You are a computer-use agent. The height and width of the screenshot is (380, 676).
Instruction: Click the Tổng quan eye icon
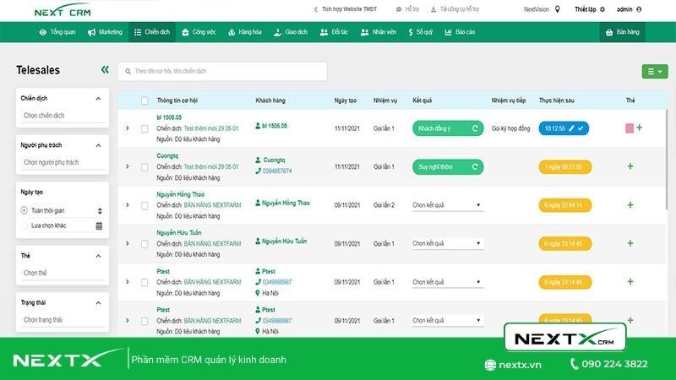pyautogui.click(x=43, y=32)
